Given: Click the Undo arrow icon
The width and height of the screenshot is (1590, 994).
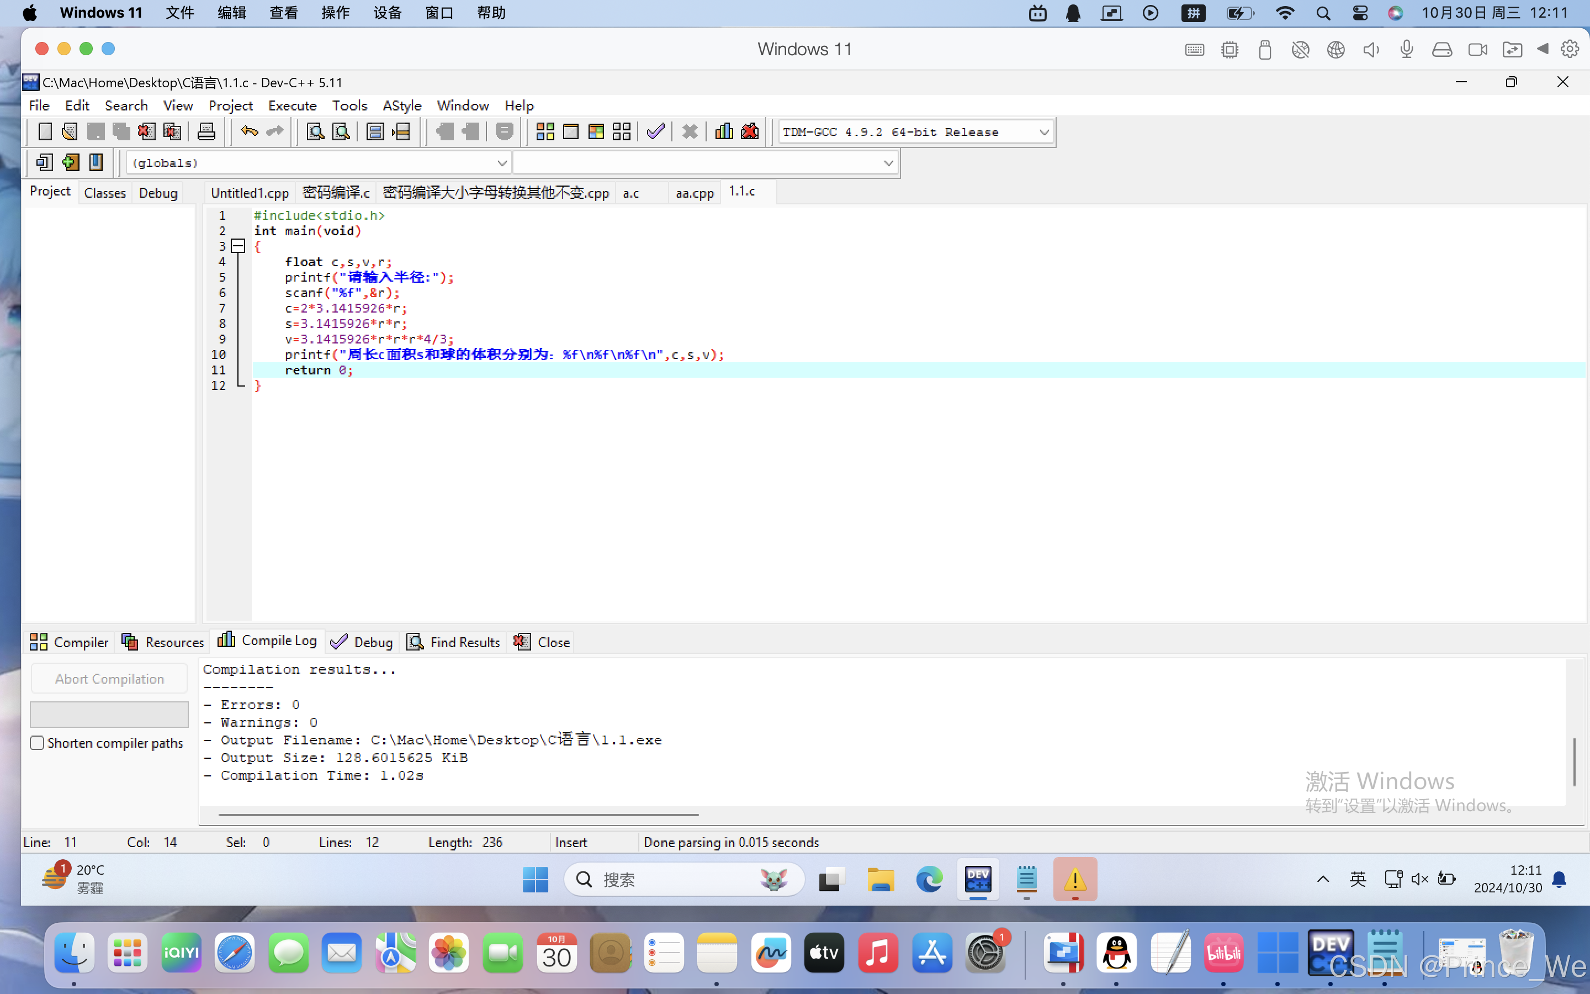Looking at the screenshot, I should click(x=249, y=131).
